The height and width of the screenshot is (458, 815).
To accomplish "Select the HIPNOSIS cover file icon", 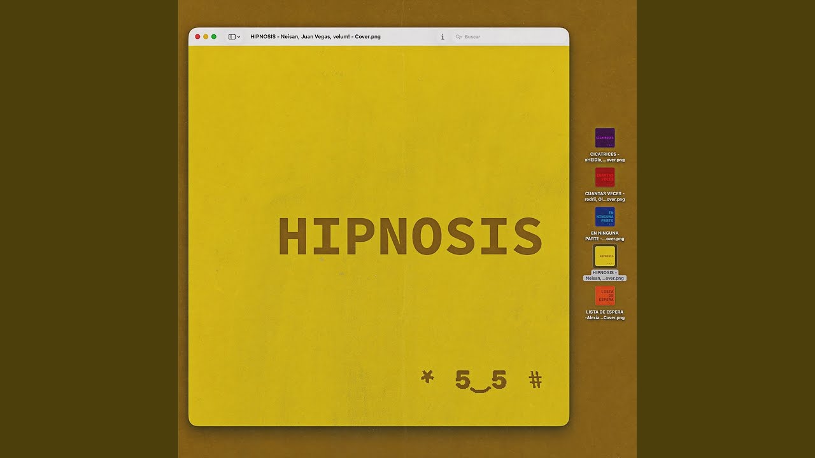I will click(605, 256).
